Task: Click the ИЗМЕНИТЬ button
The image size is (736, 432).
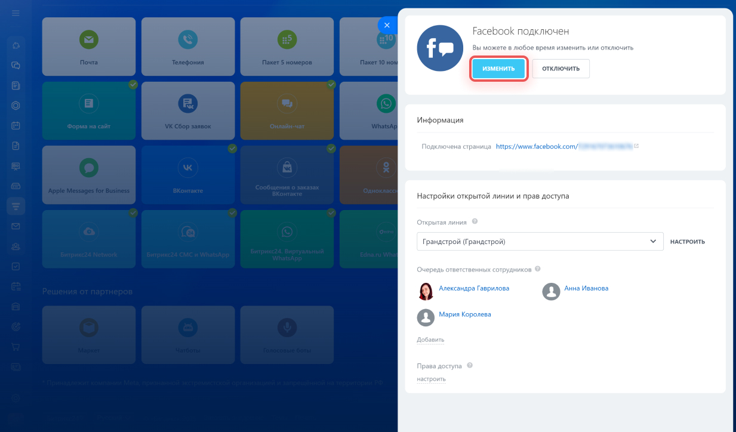Action: click(x=498, y=69)
